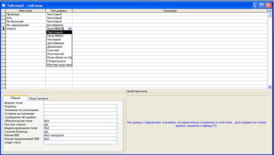274x155 pixels.
Task: Click scroll up arrow of table grid
Action: (269, 11)
